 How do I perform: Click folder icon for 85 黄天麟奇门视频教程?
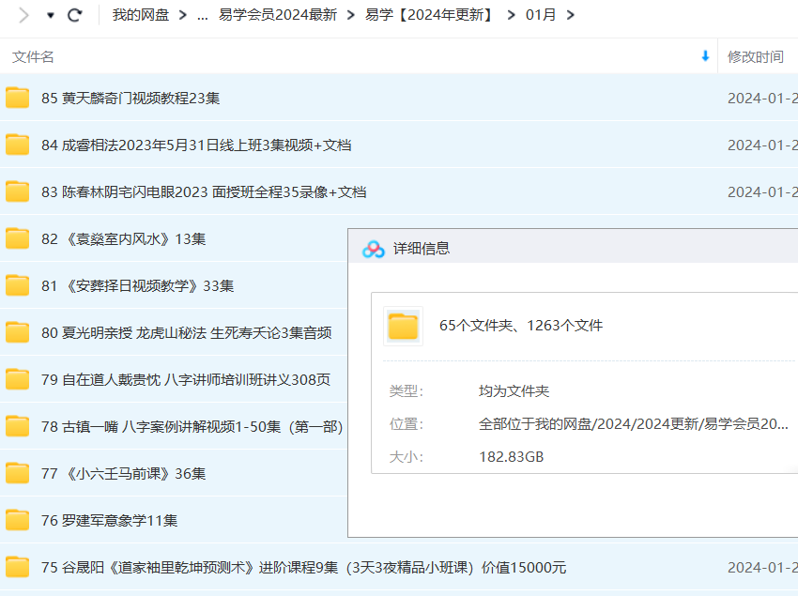[18, 98]
